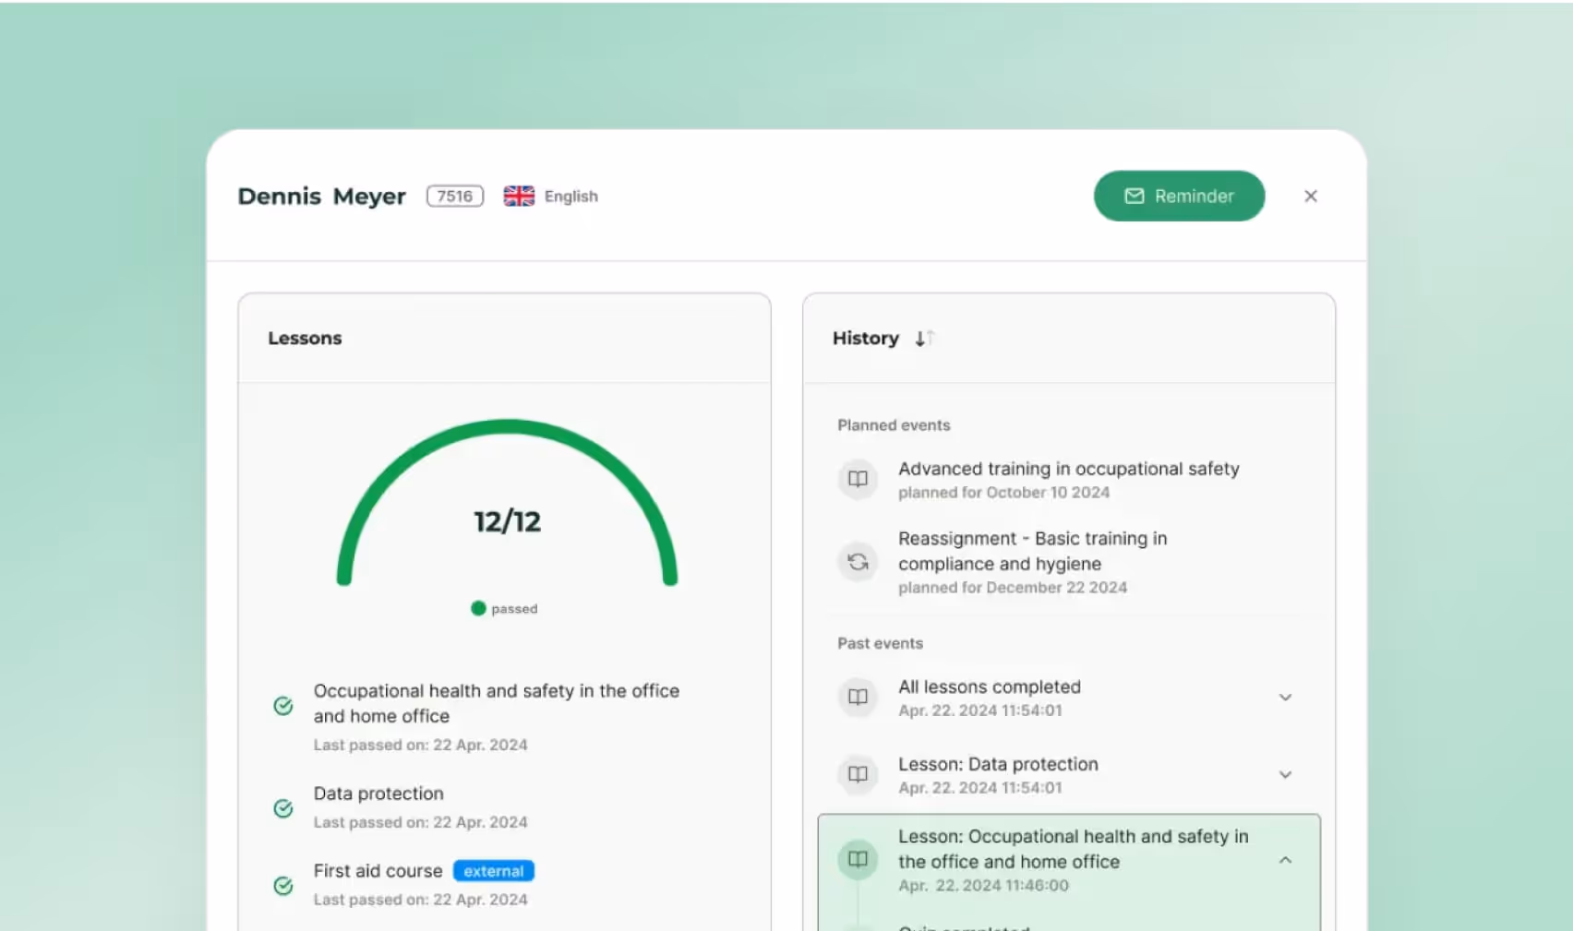Expand the All lessons completed entry
This screenshot has width=1573, height=931.
(1285, 698)
